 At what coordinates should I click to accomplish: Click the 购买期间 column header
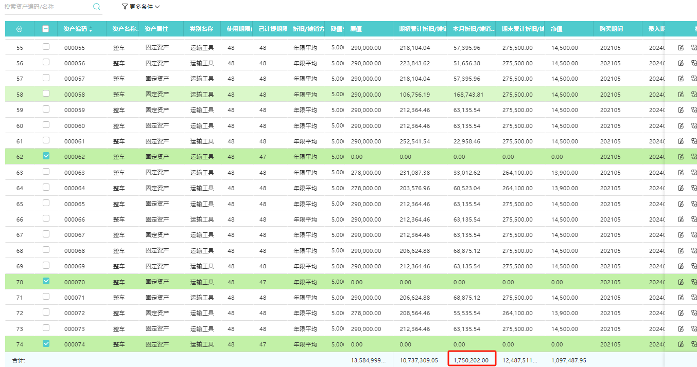[x=611, y=29]
